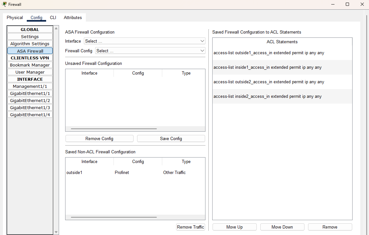Click the Move Down button
Viewport: 369px width, 235px height.
coord(282,227)
